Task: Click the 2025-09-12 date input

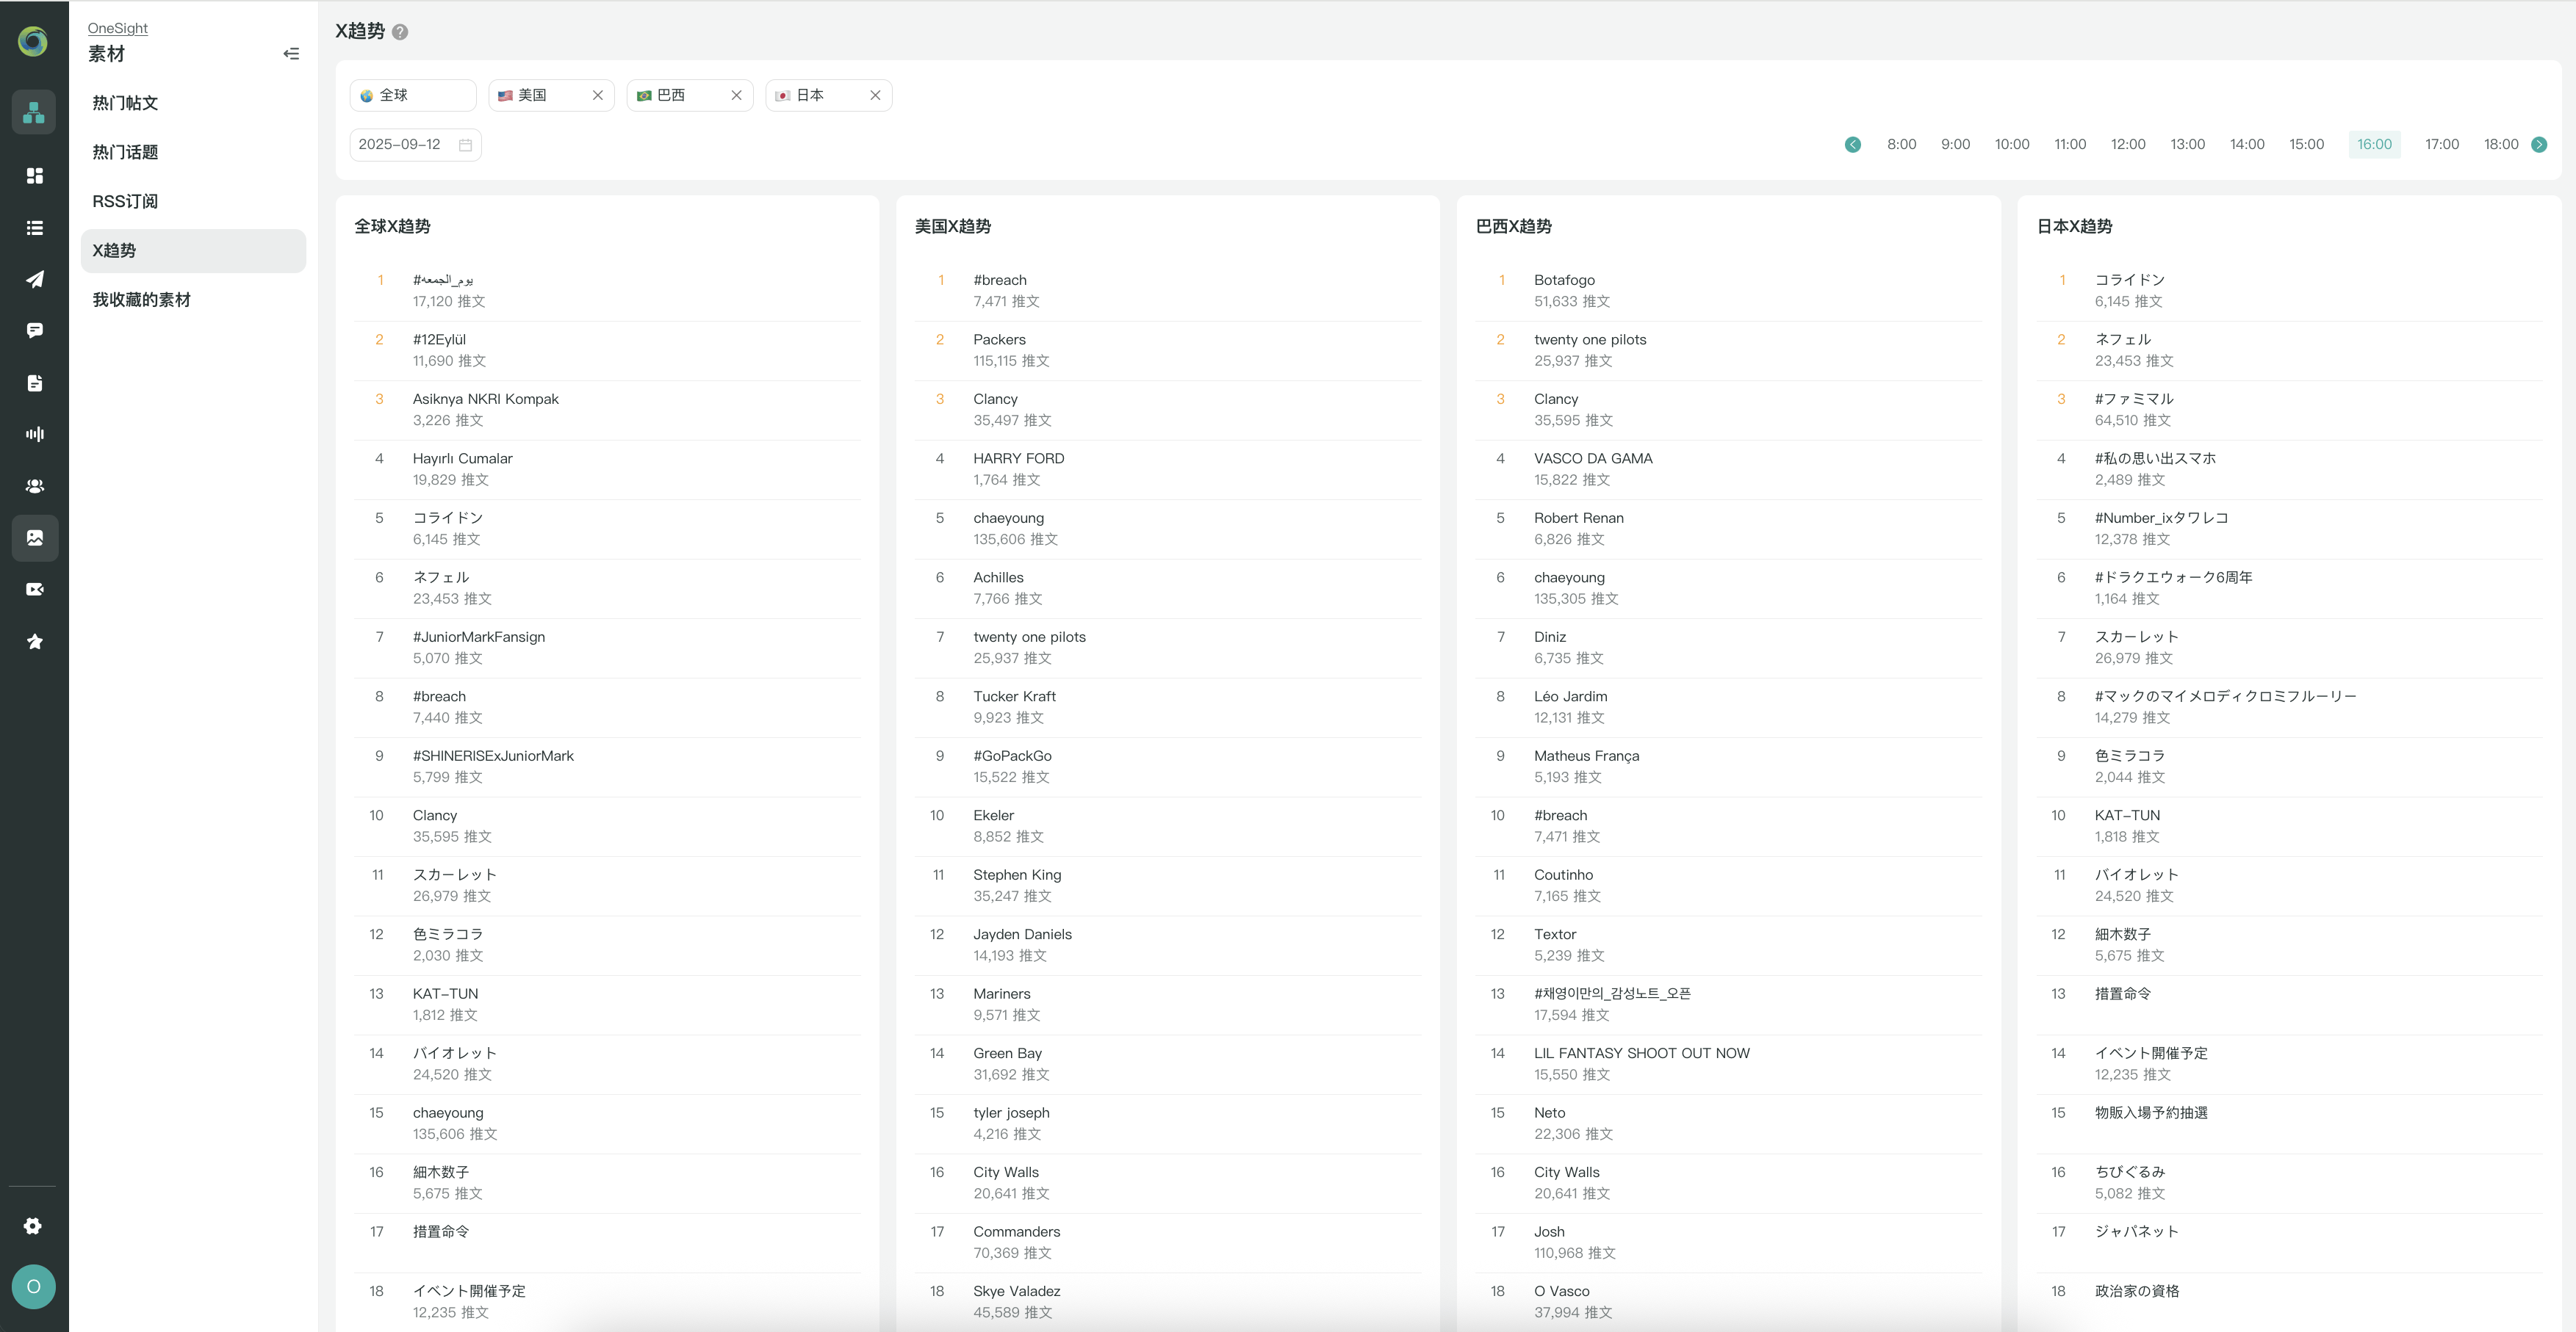Action: (415, 145)
